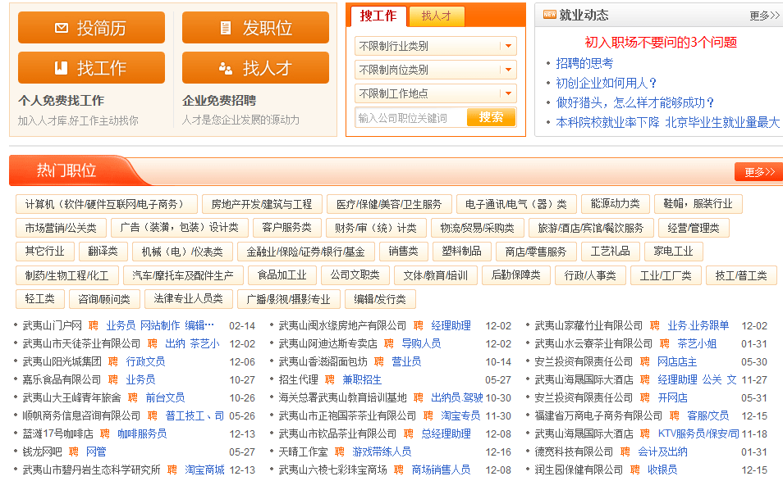Select category 销售类
Image resolution: width=783 pixels, height=481 pixels.
pyautogui.click(x=404, y=252)
